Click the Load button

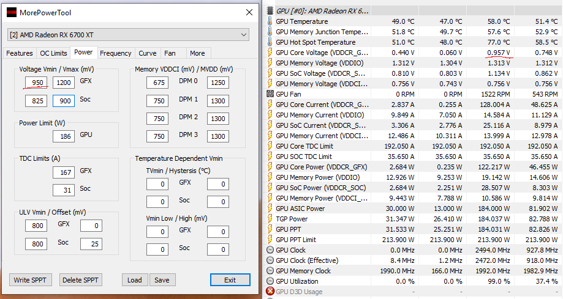point(135,280)
